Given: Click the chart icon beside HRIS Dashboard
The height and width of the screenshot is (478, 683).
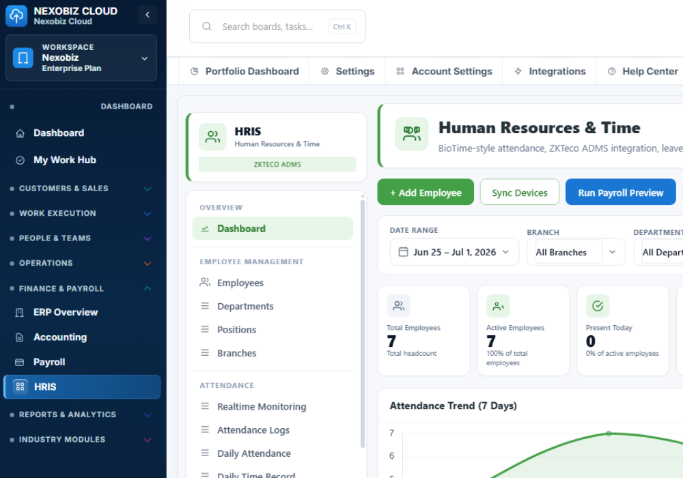Looking at the screenshot, I should (x=205, y=229).
